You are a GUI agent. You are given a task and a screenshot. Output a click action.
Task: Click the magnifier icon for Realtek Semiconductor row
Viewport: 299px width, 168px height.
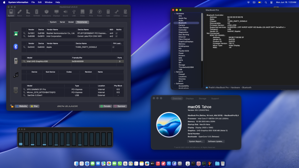point(24,33)
